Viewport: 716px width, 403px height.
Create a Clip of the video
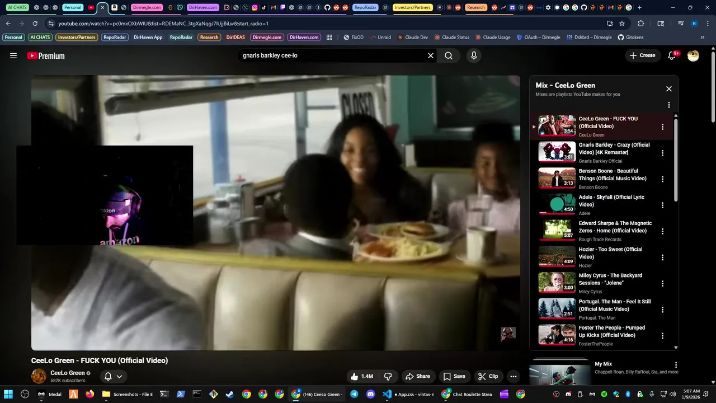click(488, 376)
